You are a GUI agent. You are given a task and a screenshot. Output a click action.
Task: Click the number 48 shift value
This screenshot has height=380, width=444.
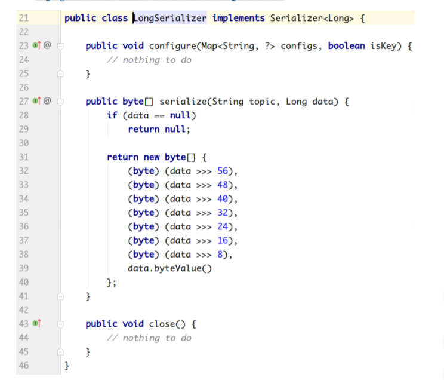(x=223, y=185)
